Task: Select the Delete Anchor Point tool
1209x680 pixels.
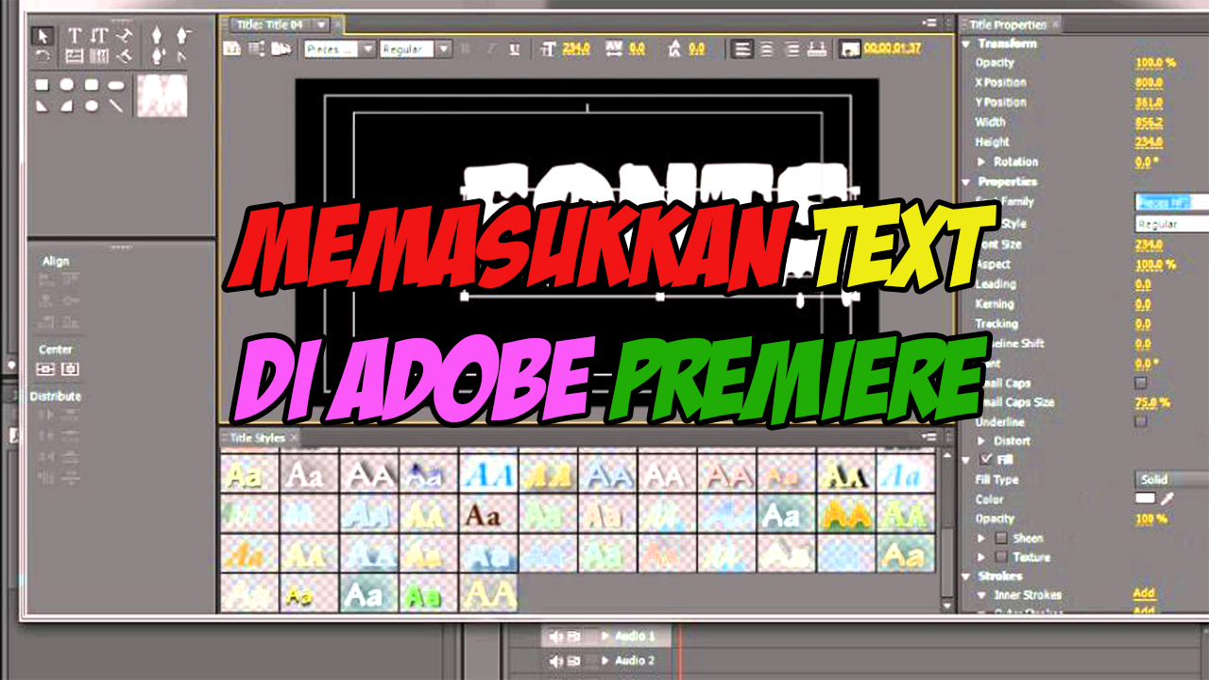Action: 184,35
